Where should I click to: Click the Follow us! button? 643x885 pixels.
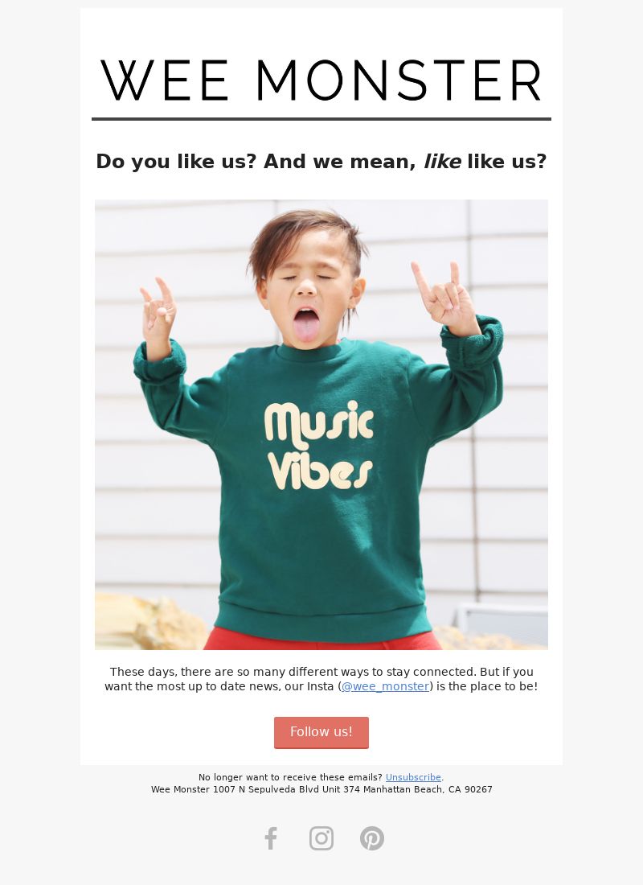coord(321,732)
